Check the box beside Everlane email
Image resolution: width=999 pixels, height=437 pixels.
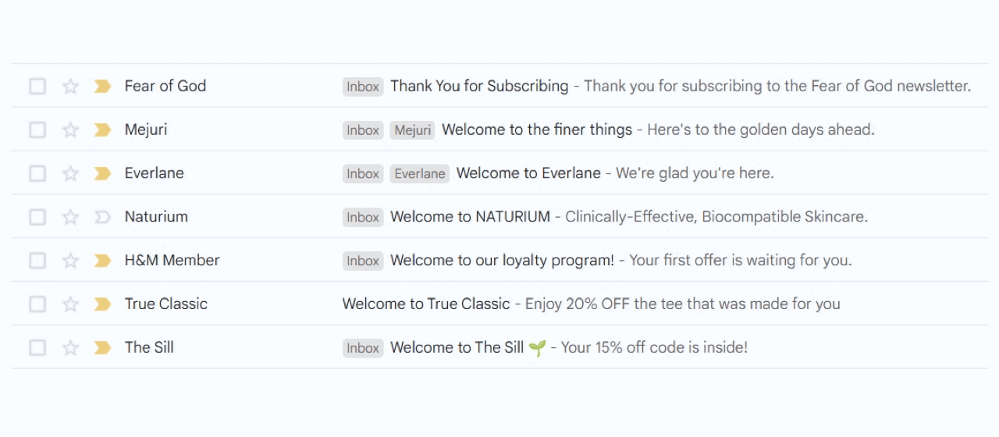37,174
